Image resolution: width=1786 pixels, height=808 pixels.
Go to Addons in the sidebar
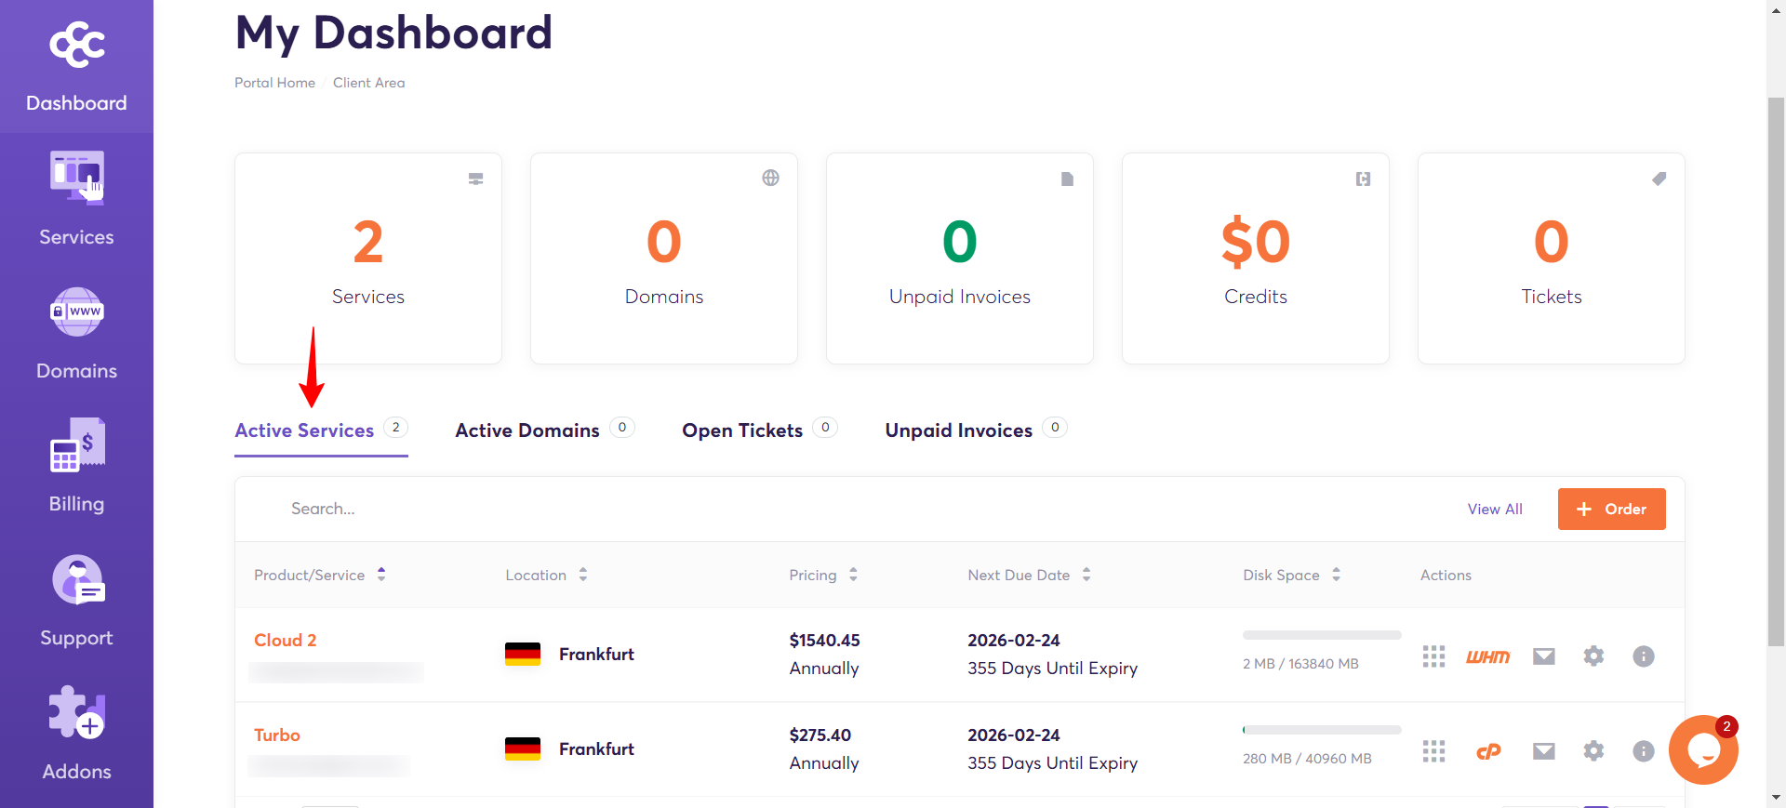click(x=76, y=734)
